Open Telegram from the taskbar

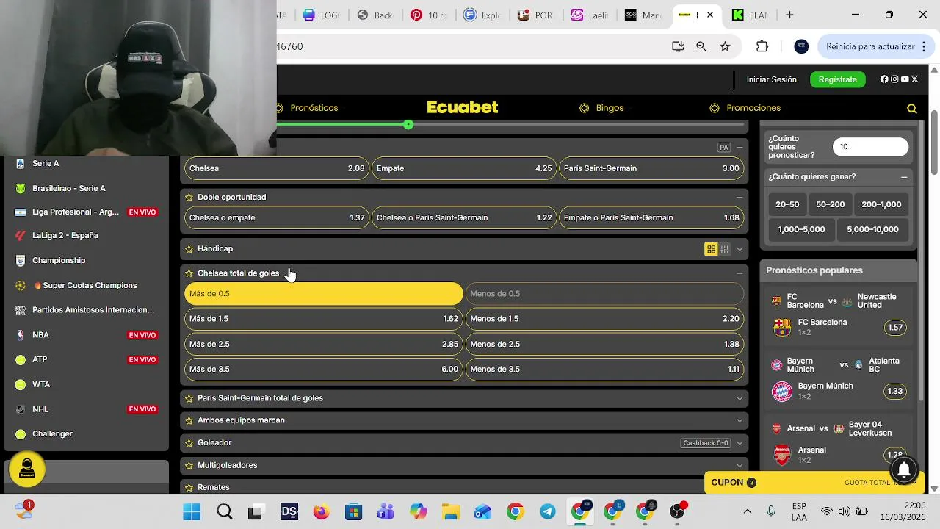tap(548, 512)
